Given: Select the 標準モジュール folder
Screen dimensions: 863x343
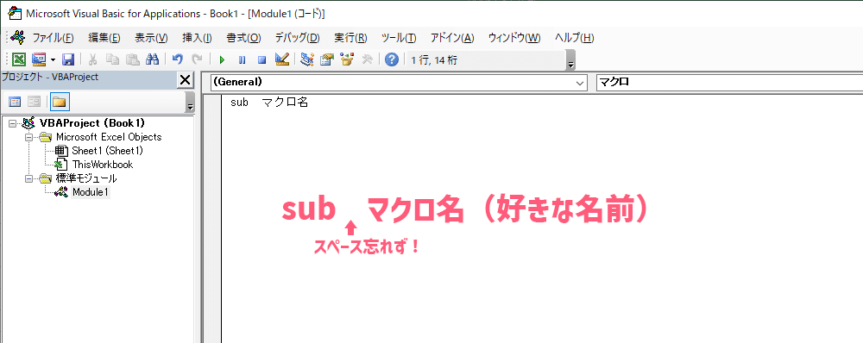Looking at the screenshot, I should point(85,178).
